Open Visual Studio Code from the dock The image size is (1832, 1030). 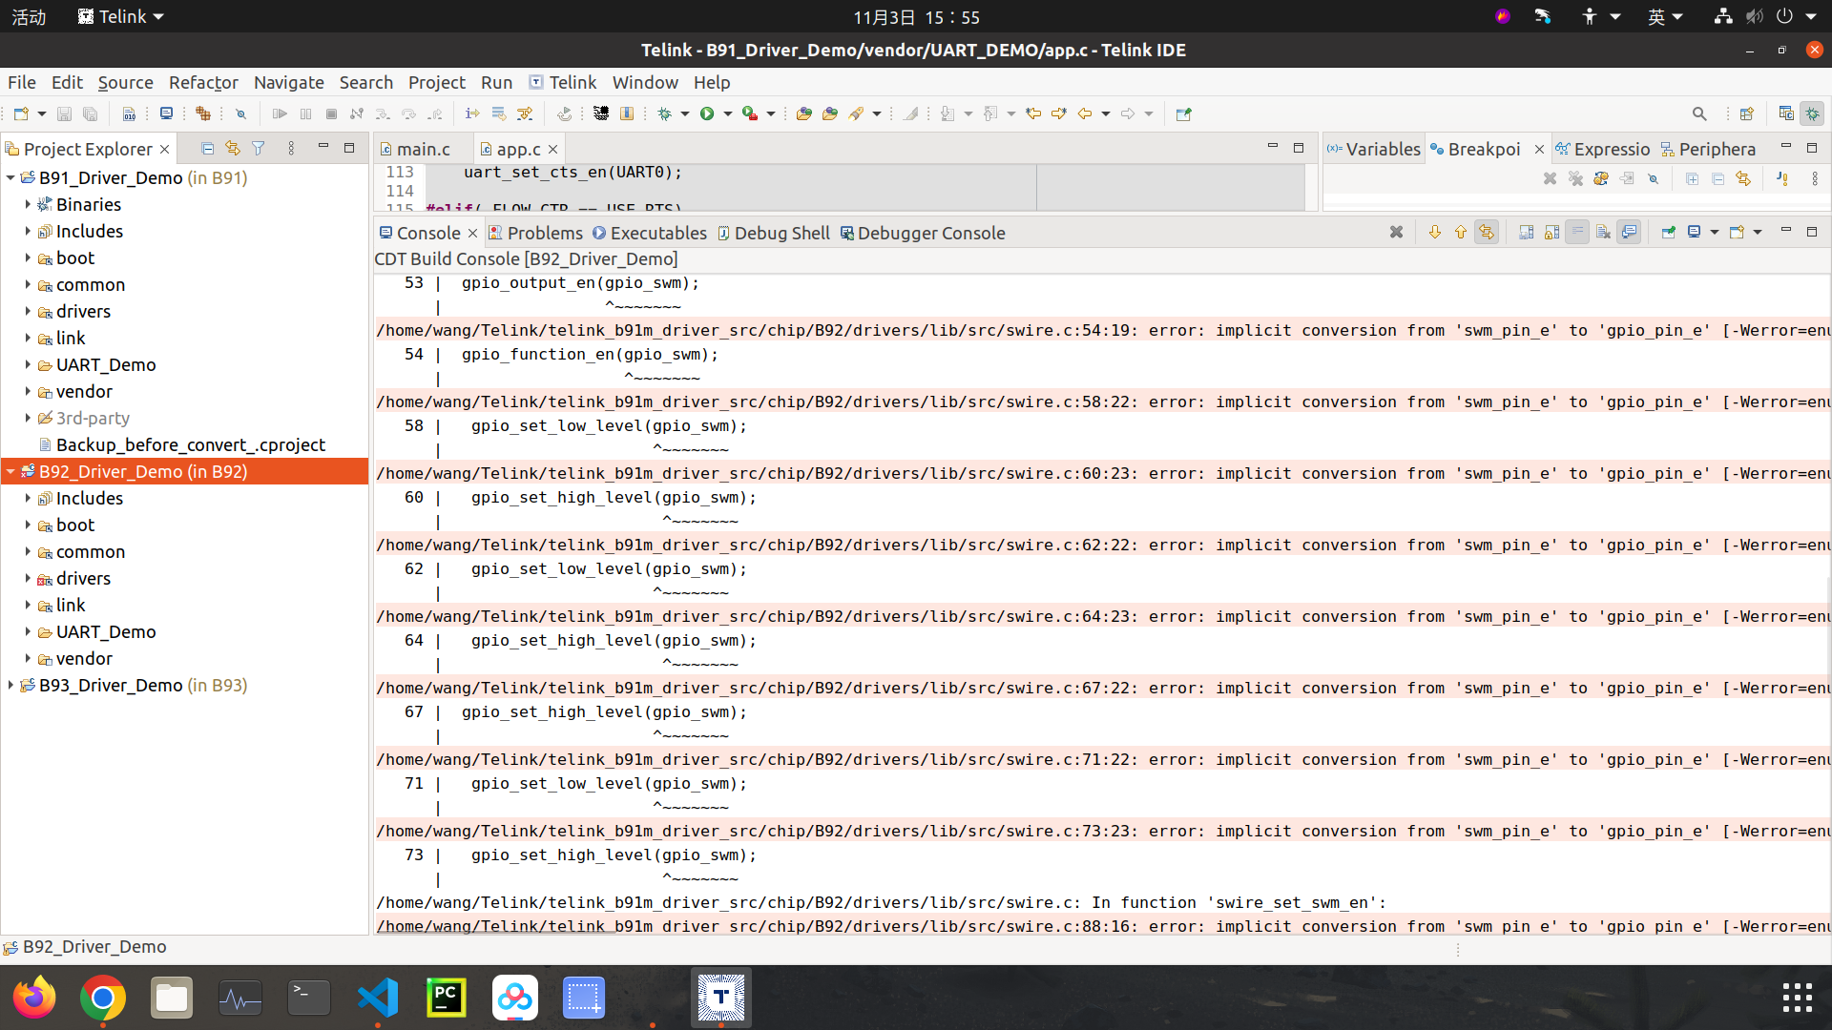[x=378, y=998]
